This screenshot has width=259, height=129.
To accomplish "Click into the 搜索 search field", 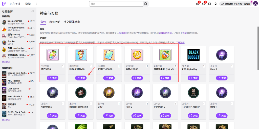I will (116, 4).
